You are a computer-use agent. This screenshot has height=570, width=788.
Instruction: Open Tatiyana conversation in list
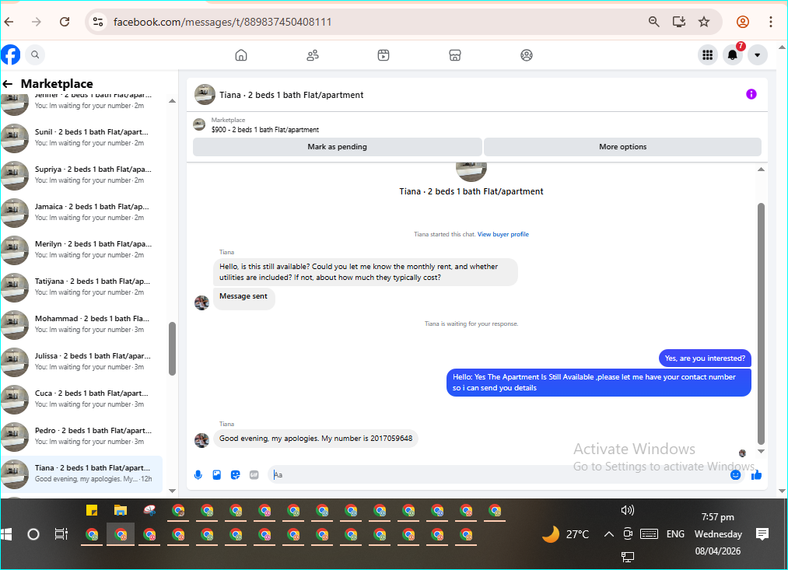82,287
